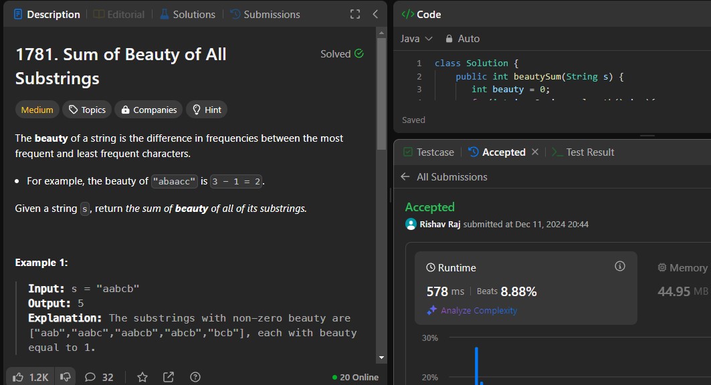
Task: Like the problem with thumbs up
Action: click(x=30, y=377)
